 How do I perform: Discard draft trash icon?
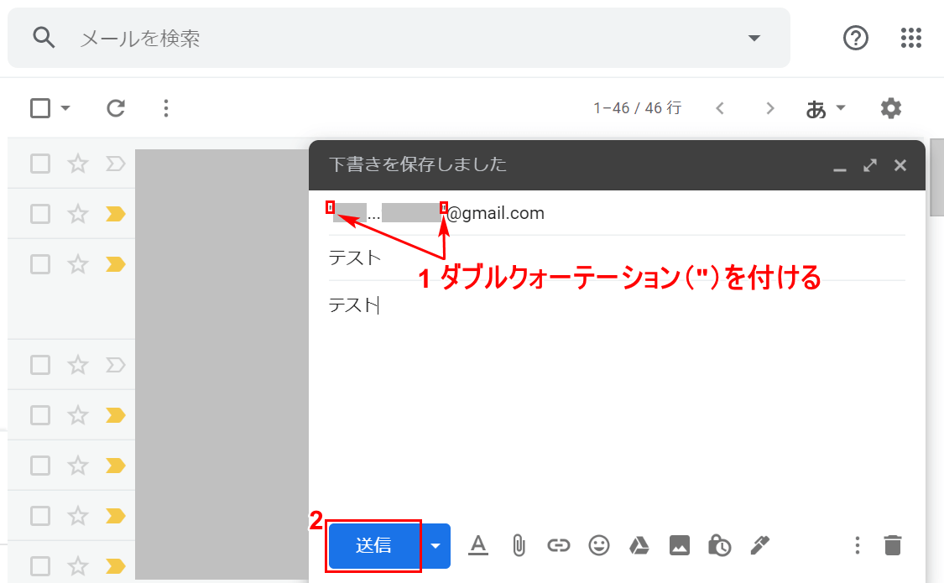point(893,546)
